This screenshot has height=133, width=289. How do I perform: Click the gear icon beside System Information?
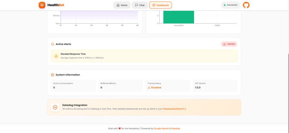52,75
